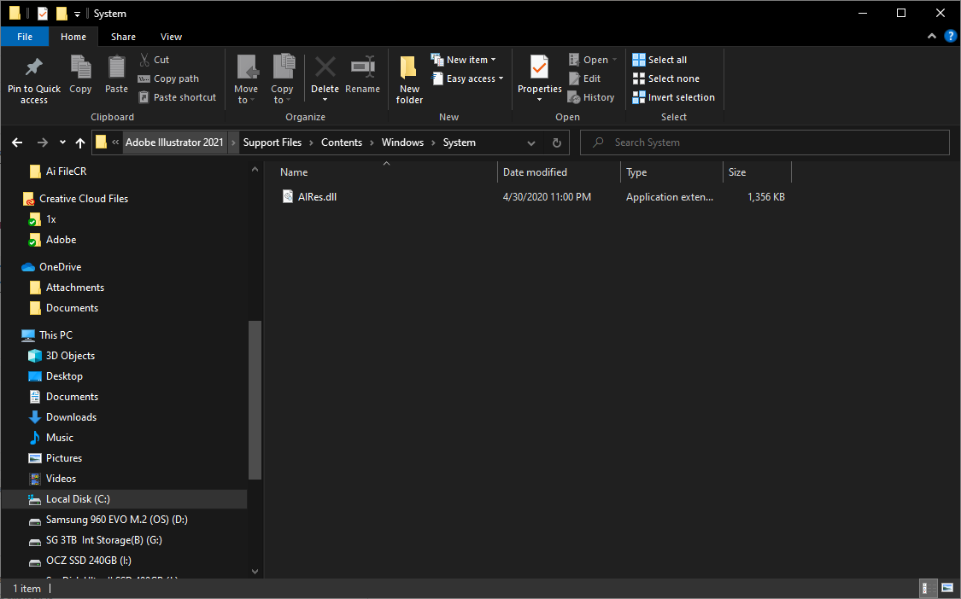Switch to the View ribbon tab
The image size is (961, 599).
click(171, 37)
